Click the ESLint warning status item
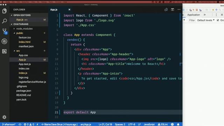 162,125
